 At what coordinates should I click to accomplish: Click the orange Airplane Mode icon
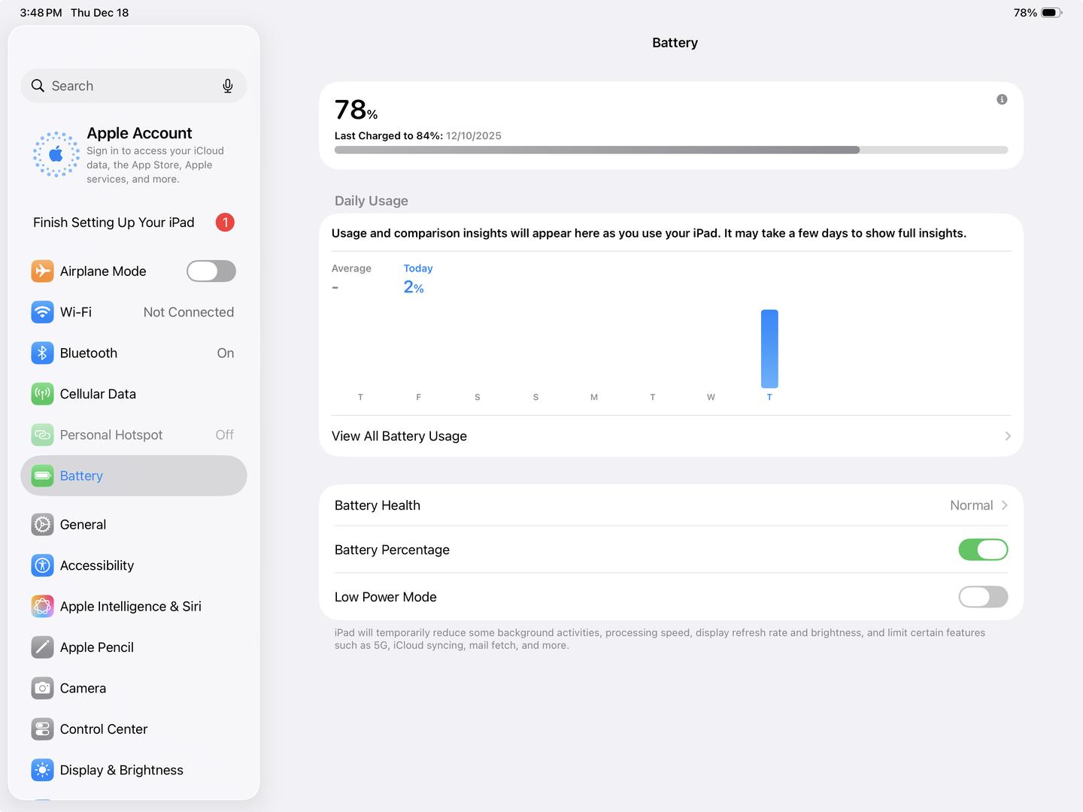(42, 271)
